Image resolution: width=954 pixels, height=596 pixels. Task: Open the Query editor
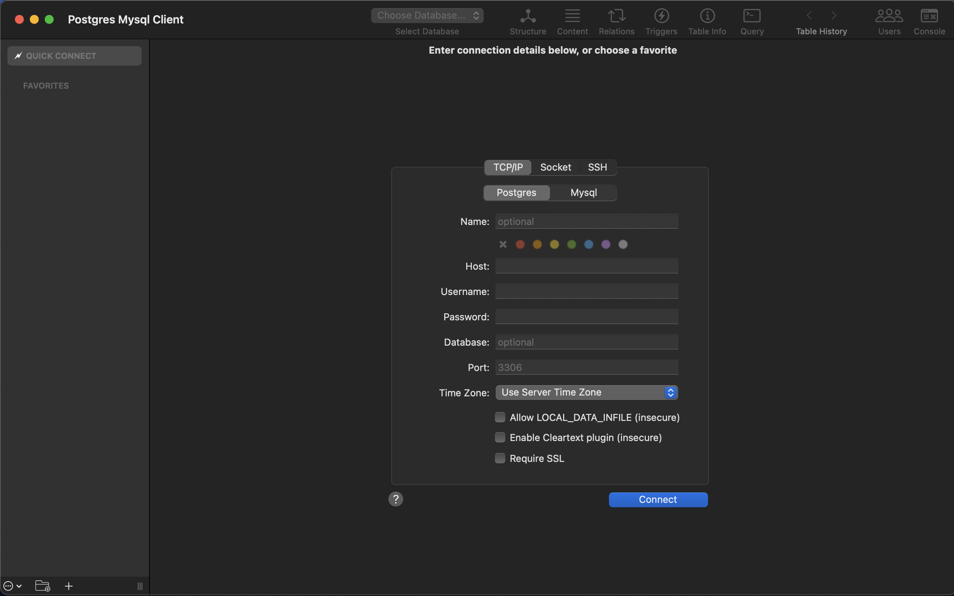751,20
